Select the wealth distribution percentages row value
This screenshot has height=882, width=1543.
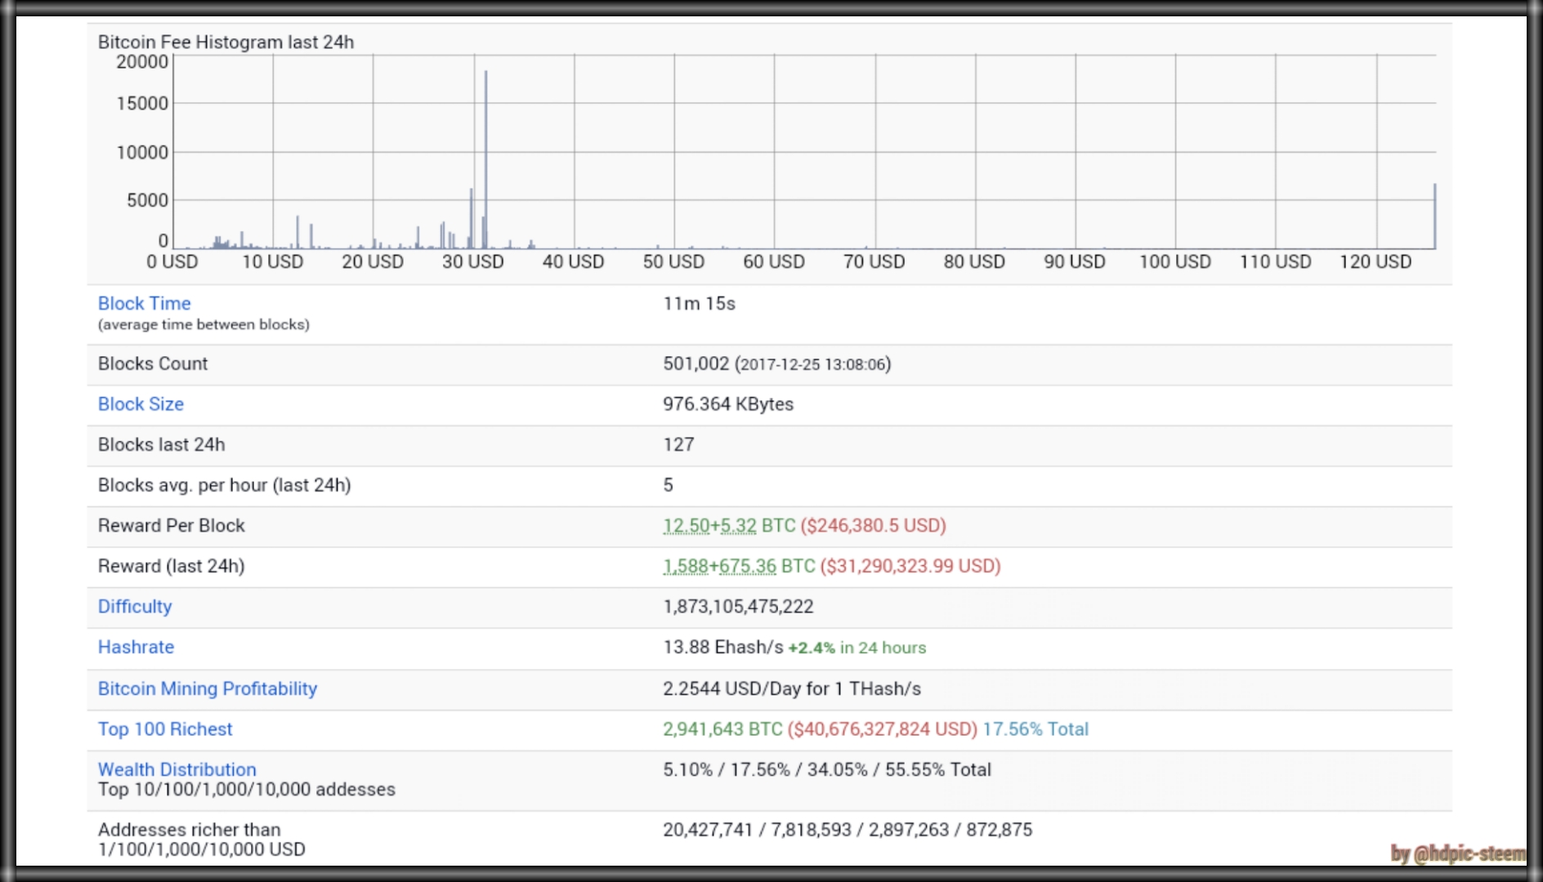click(827, 769)
